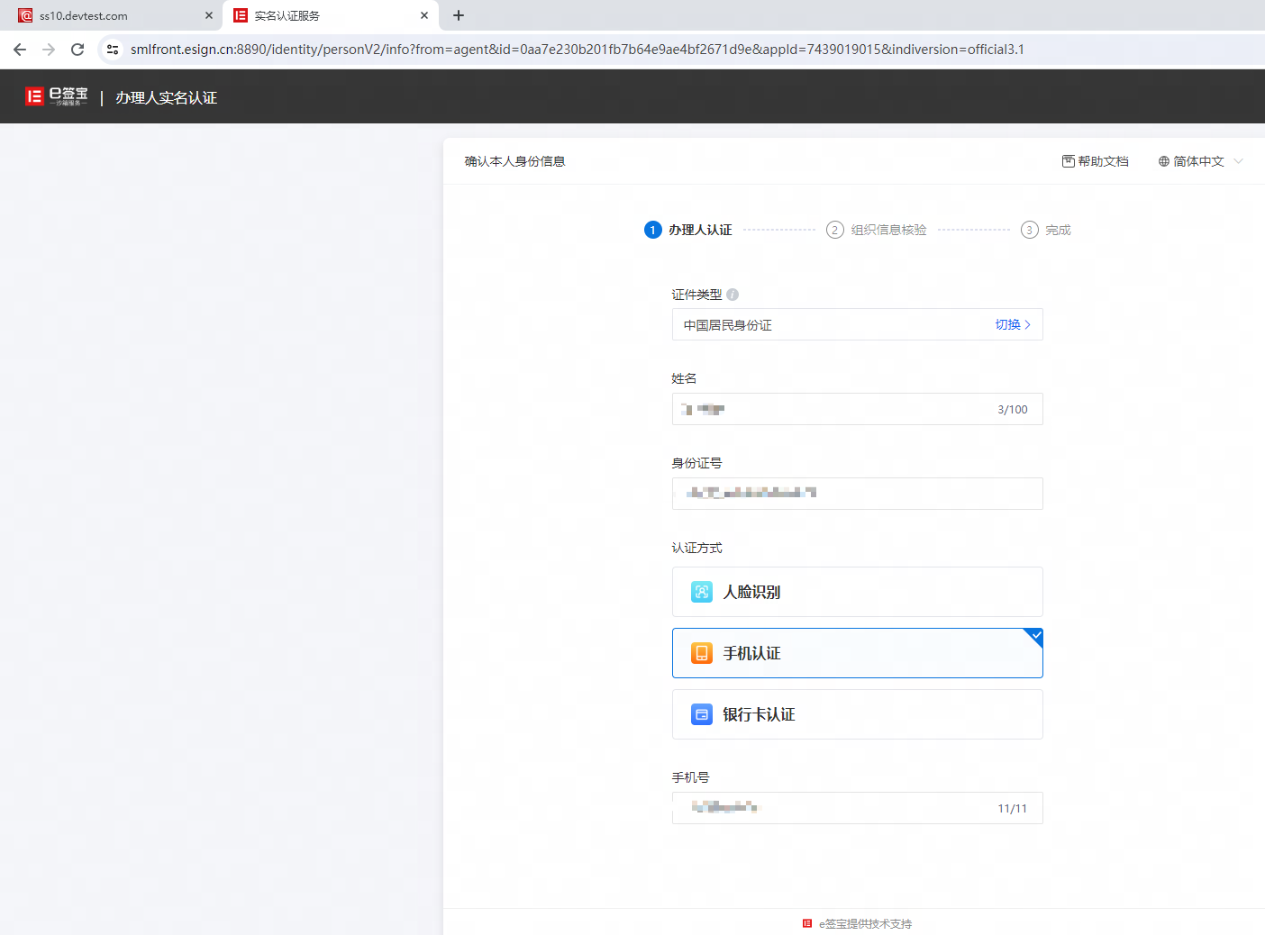Viewport: 1265px width, 935px height.
Task: Switch to the 实名认证服务 tab
Action: pyautogui.click(x=331, y=16)
